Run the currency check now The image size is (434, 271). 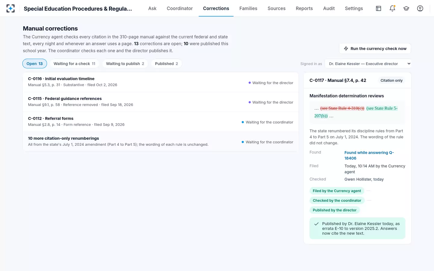pos(375,48)
